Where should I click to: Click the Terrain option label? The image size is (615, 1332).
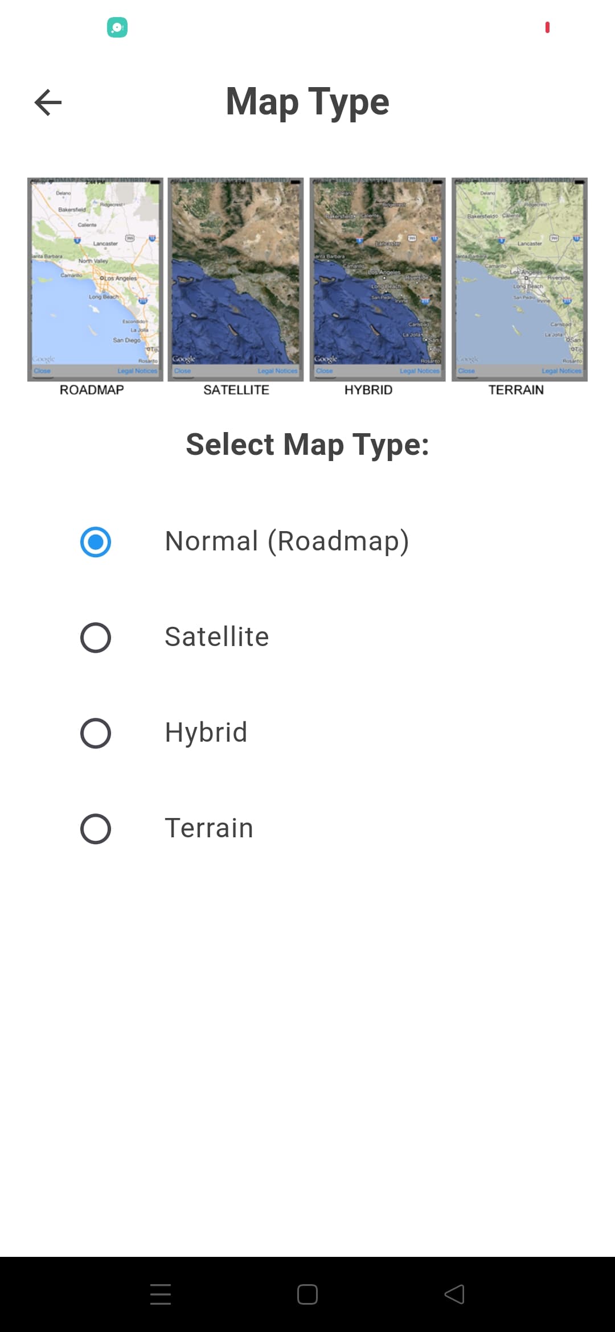(208, 828)
